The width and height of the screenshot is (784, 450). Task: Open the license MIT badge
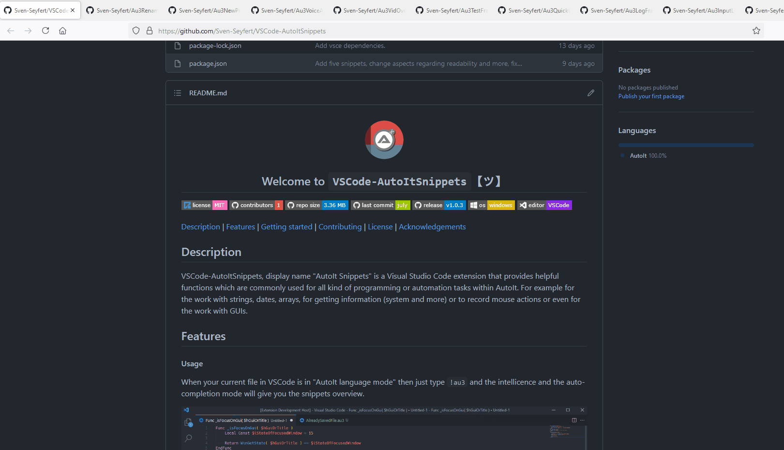coord(204,205)
